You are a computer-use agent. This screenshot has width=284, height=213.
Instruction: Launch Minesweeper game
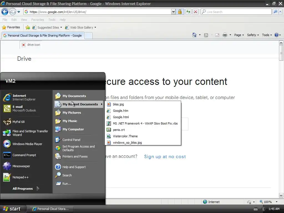point(26,166)
